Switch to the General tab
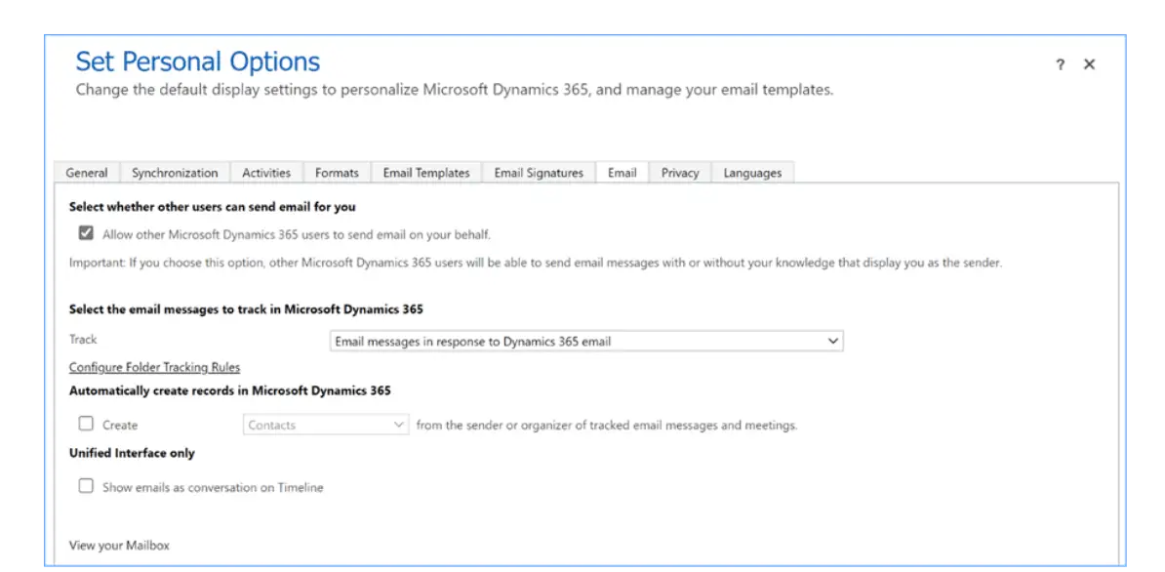Image resolution: width=1165 pixels, height=572 pixels. (87, 173)
